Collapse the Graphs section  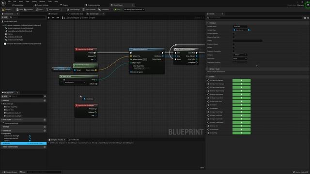(x=2, y=101)
